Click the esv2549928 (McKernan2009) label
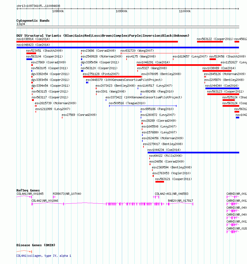 tap(102, 56)
